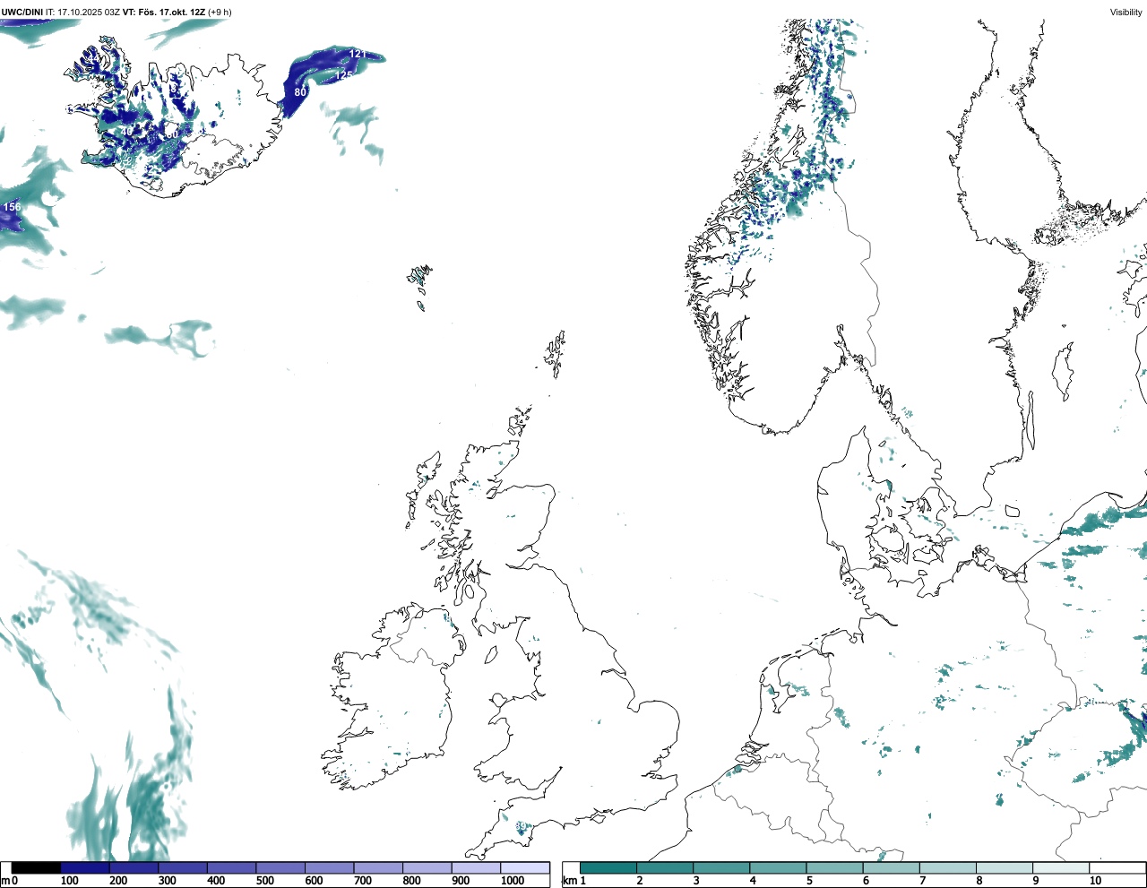Click the '9' tick label on the km scale
The width and height of the screenshot is (1147, 888).
coord(1035,881)
